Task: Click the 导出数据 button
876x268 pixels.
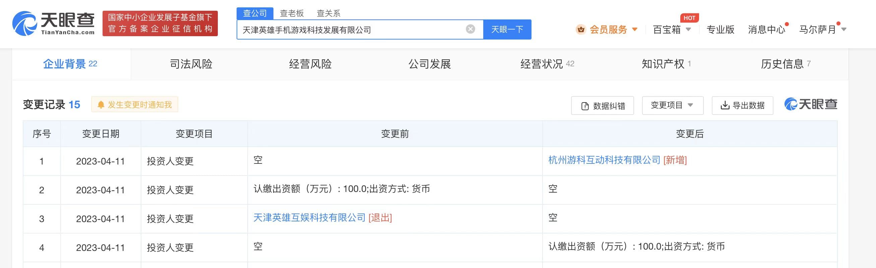Action: click(x=742, y=106)
